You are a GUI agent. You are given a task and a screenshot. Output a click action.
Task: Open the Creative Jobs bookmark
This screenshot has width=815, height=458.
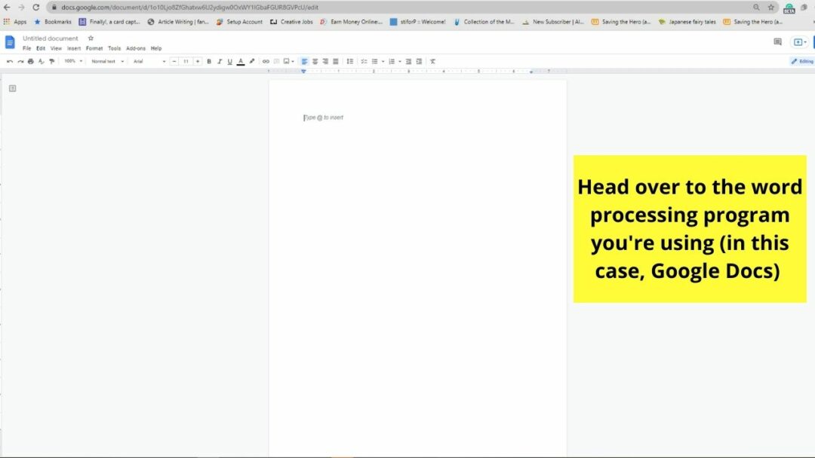[x=291, y=22]
